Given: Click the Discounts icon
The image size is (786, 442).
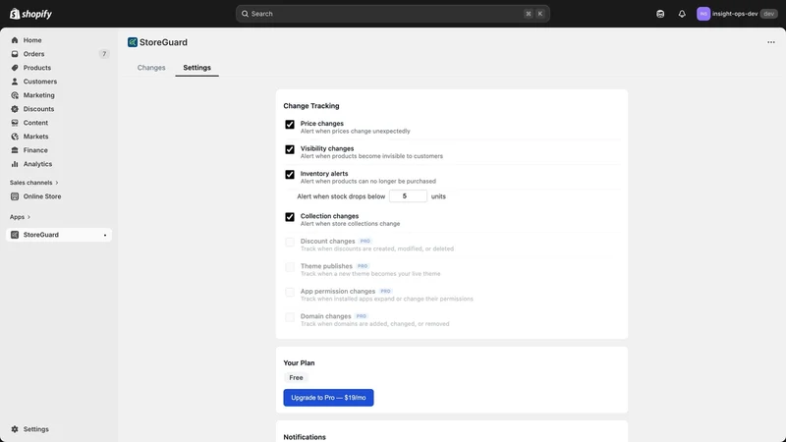Looking at the screenshot, I should click(x=15, y=109).
